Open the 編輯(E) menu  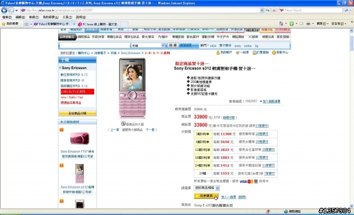pos(20,17)
